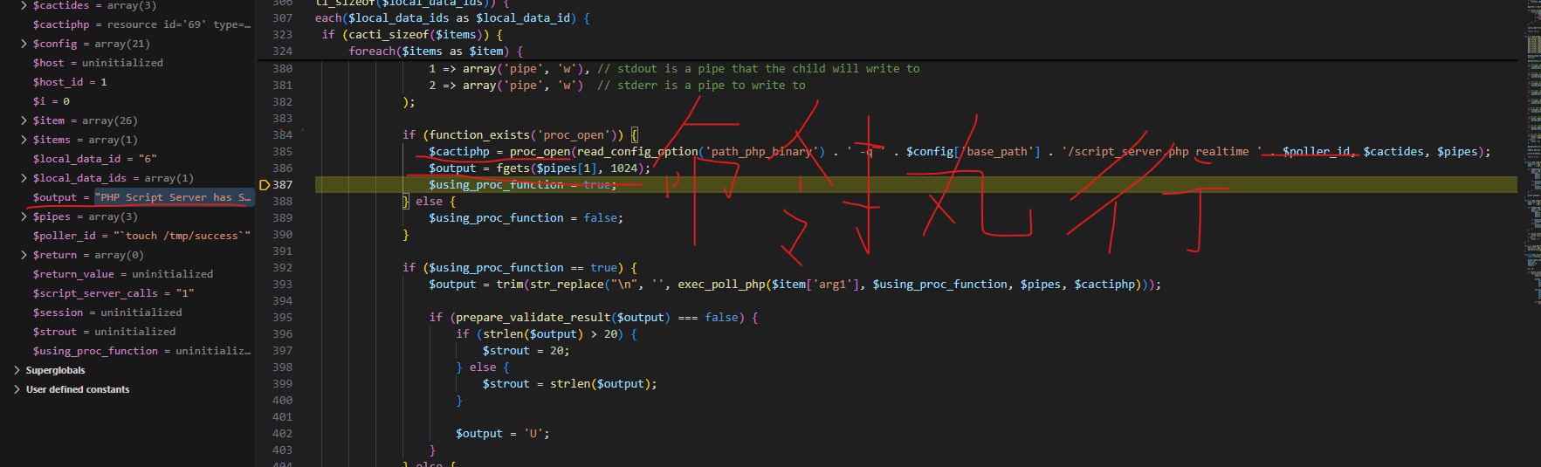This screenshot has width=1541, height=467.
Task: Click line number 380 in the gutter
Action: coord(282,69)
